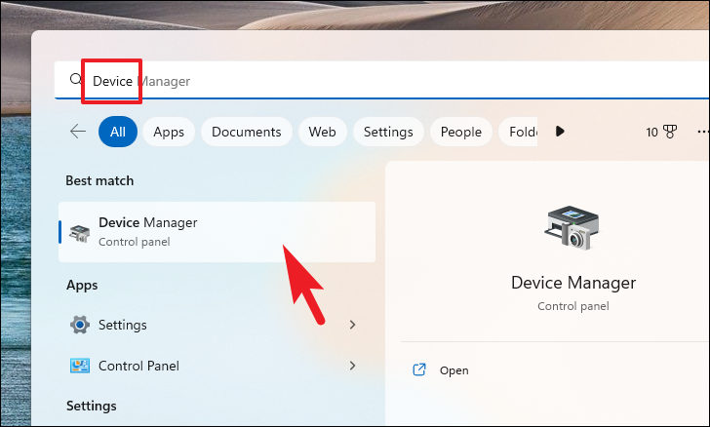
Task: Click the Best match heading
Action: (x=99, y=180)
